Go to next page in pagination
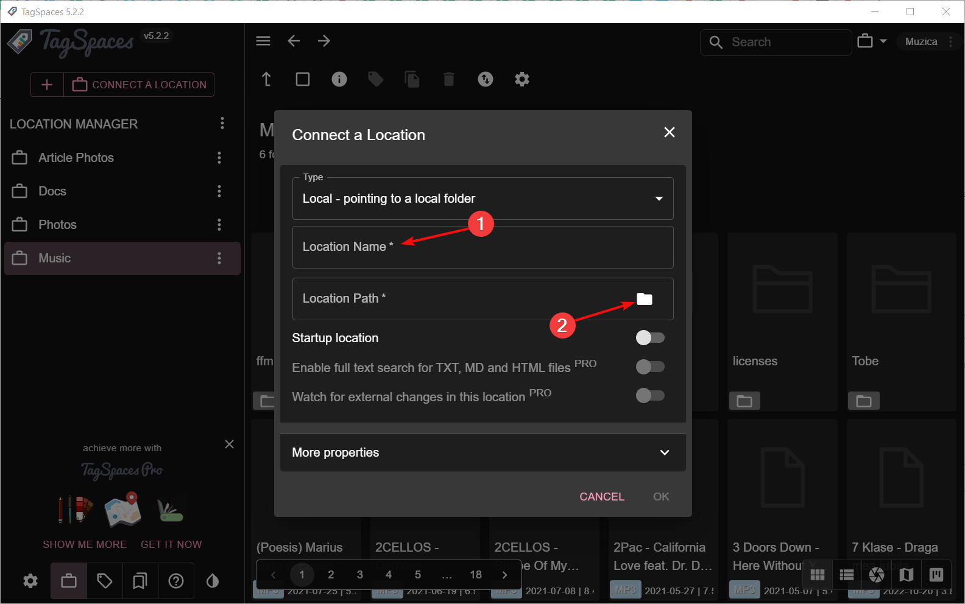The width and height of the screenshot is (965, 604). point(504,574)
